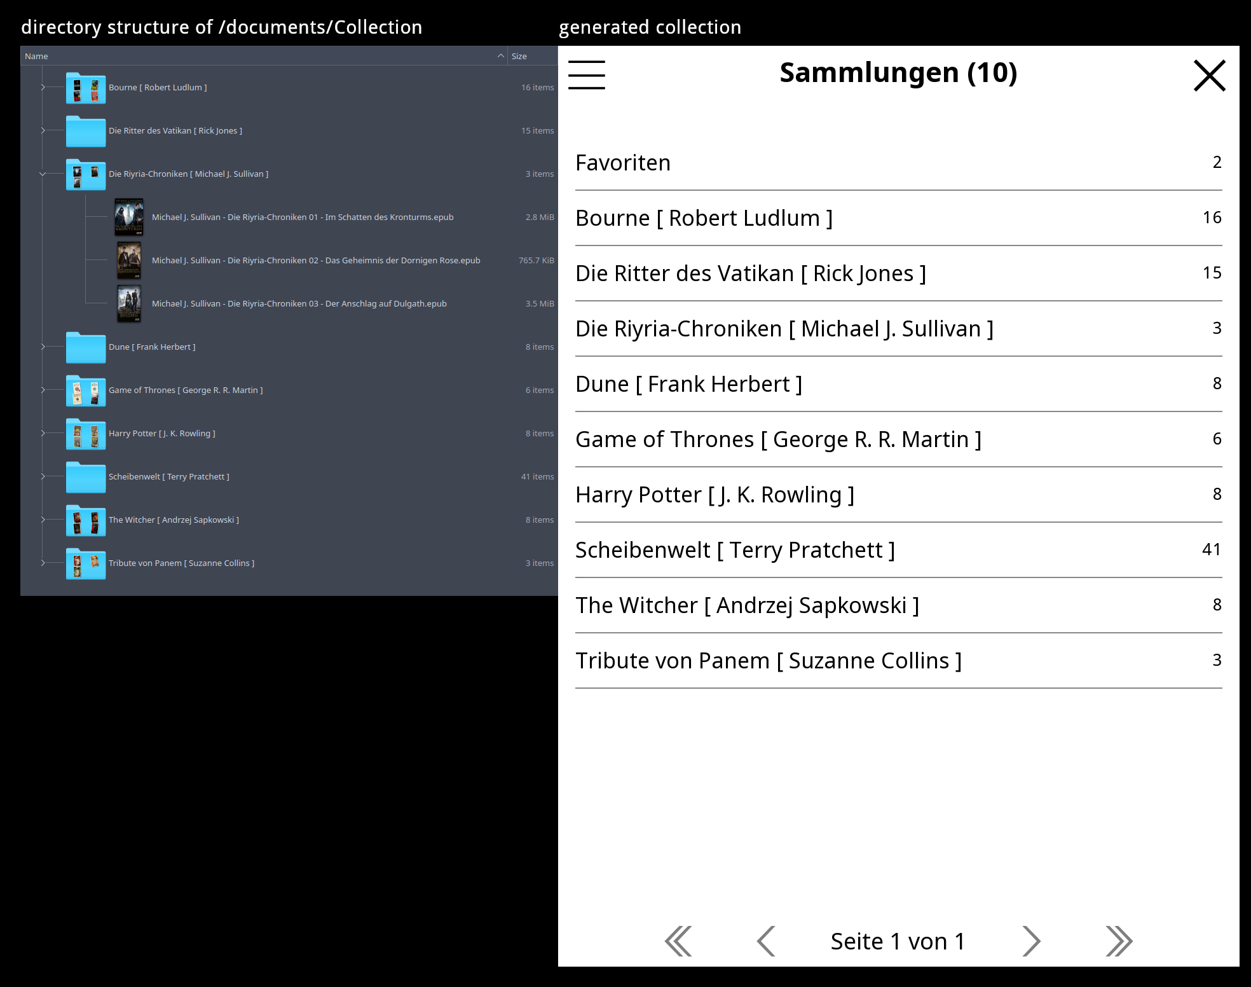The height and width of the screenshot is (987, 1251).
Task: Open the Dune [ Frank Herbert ] collection
Action: (898, 384)
